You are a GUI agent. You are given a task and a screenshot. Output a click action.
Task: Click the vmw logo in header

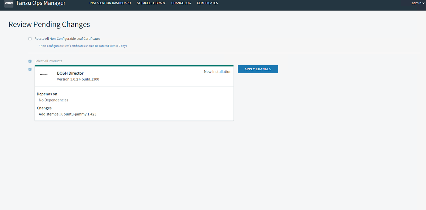point(9,3)
